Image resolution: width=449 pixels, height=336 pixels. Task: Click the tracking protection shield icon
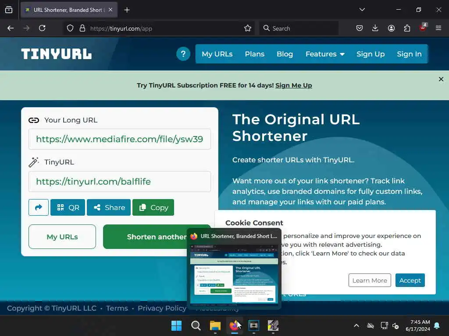[x=70, y=28]
